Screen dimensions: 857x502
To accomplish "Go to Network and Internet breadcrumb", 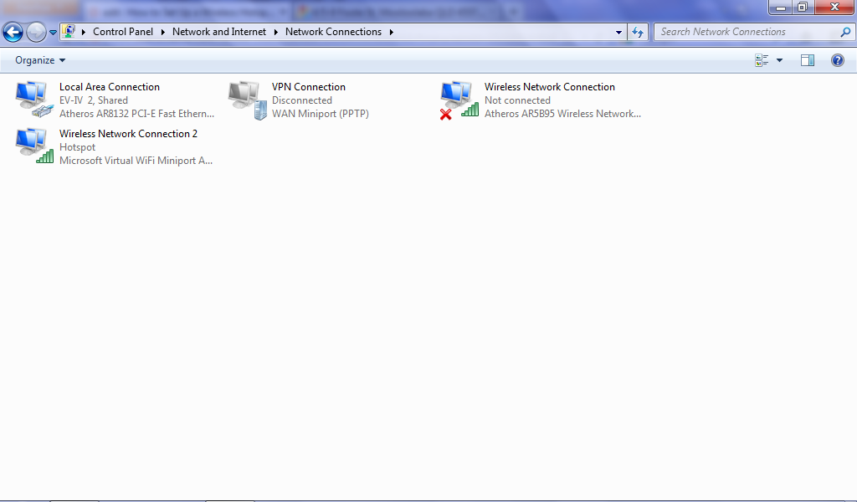I will tap(219, 32).
